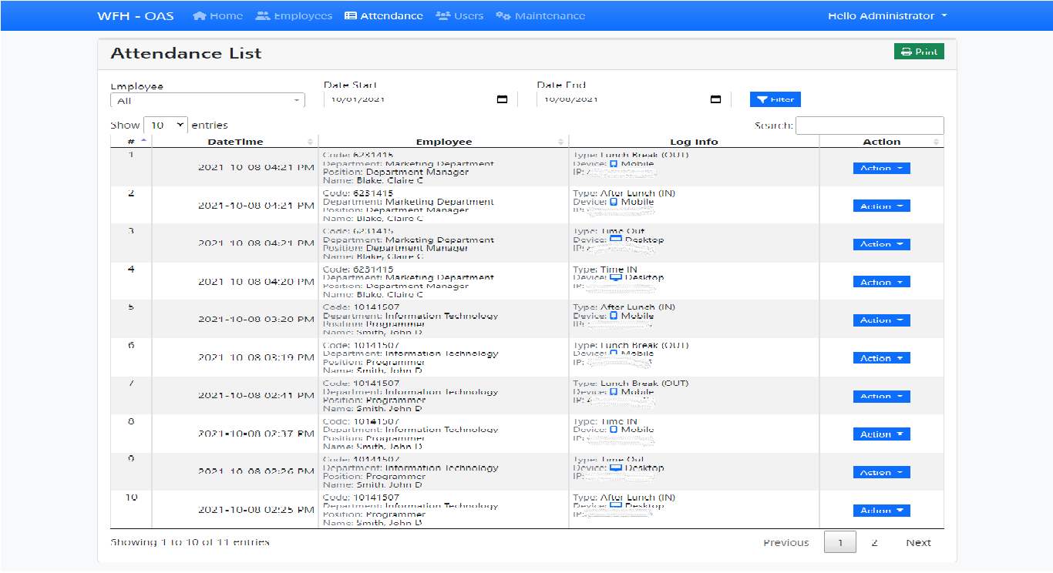Sort by row number column header
The height and width of the screenshot is (573, 1053).
[131, 142]
